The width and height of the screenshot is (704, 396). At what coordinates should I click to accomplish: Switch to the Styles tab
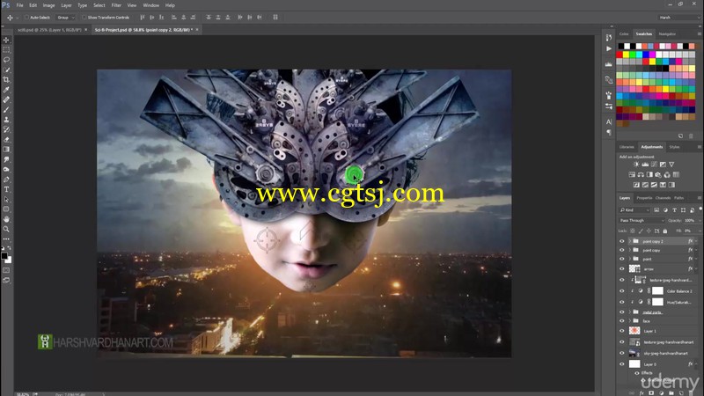674,147
